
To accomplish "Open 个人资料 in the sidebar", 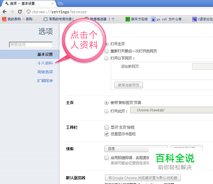I will 45,63.
